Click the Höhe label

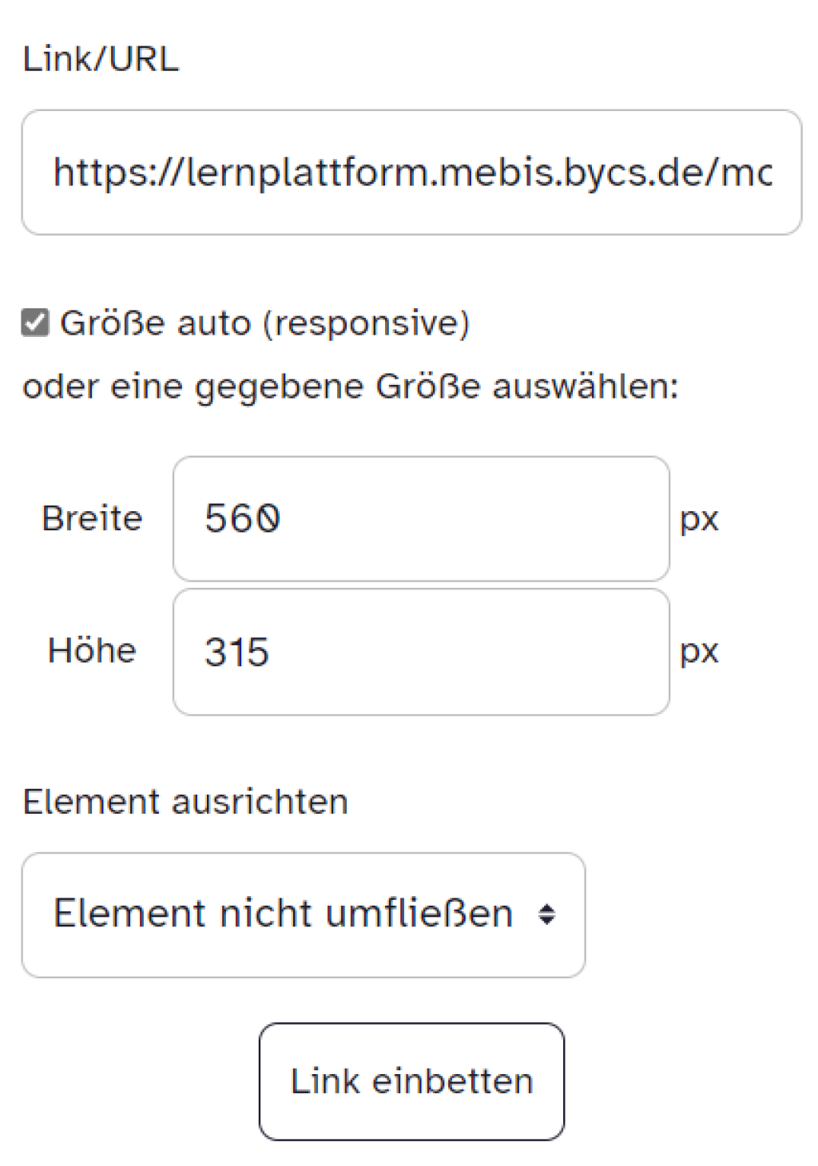[92, 649]
